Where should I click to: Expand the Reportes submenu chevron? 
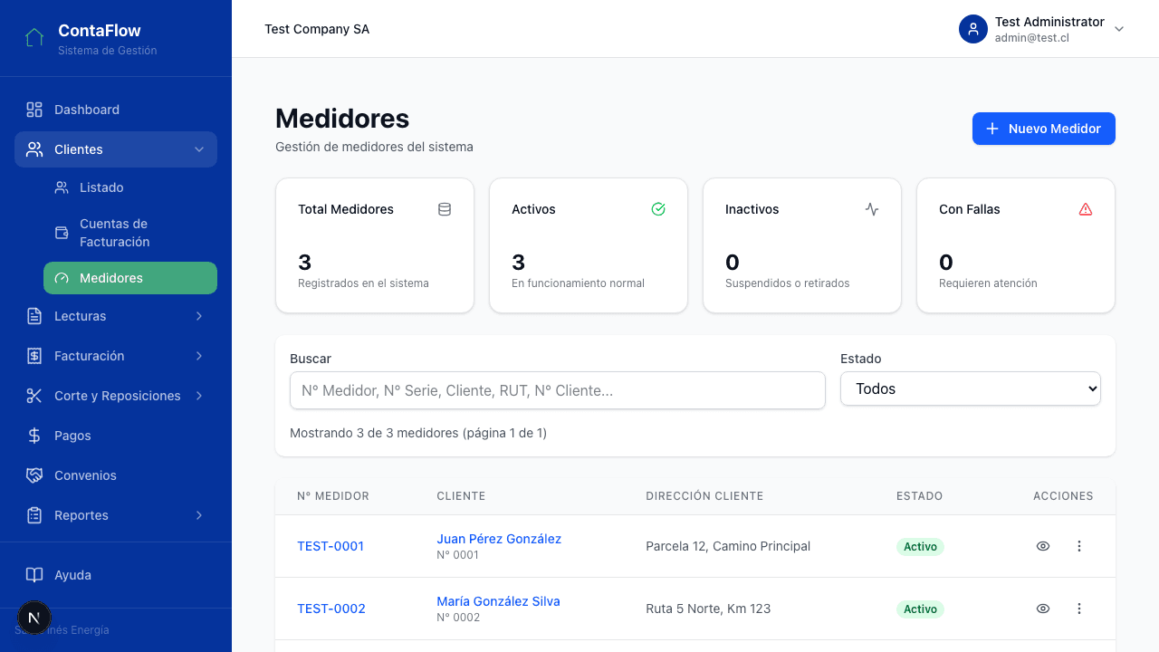point(199,515)
